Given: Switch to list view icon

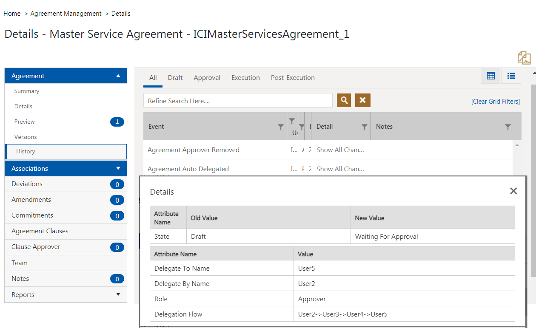Looking at the screenshot, I should click(511, 76).
